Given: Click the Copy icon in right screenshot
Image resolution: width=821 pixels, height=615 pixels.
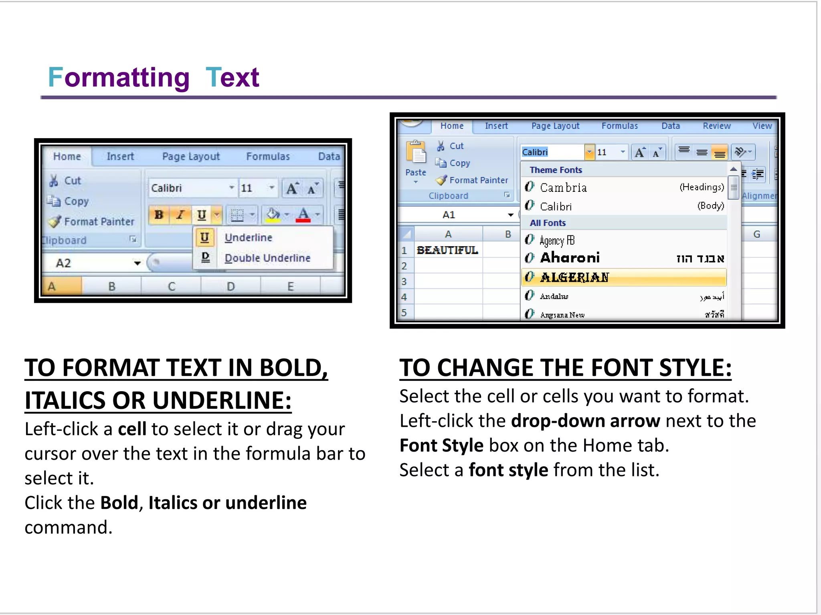Looking at the screenshot, I should click(x=441, y=163).
